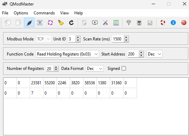This screenshot has height=136, width=189.
Task: Open the Bus Monitor screen icon
Action: click(x=95, y=23)
